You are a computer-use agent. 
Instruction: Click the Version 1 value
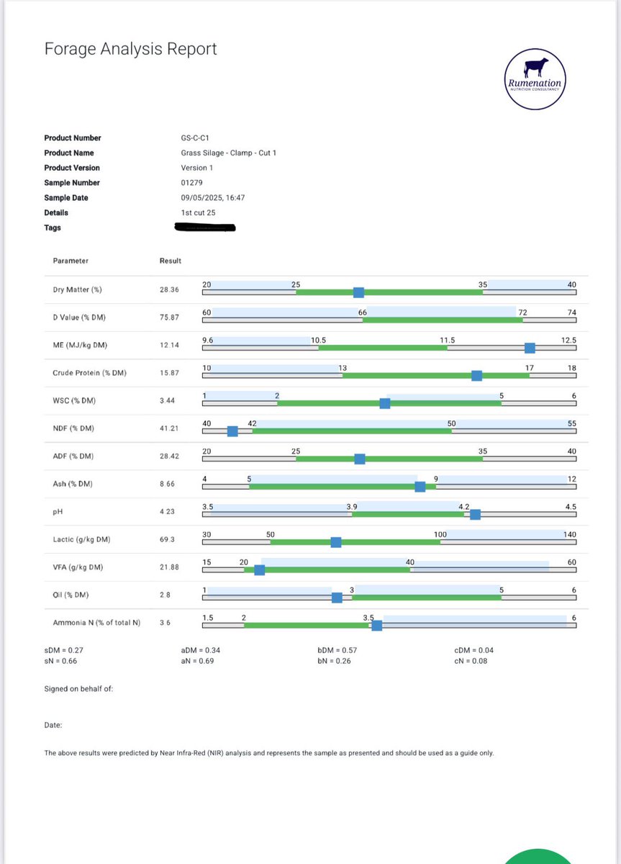pos(196,168)
